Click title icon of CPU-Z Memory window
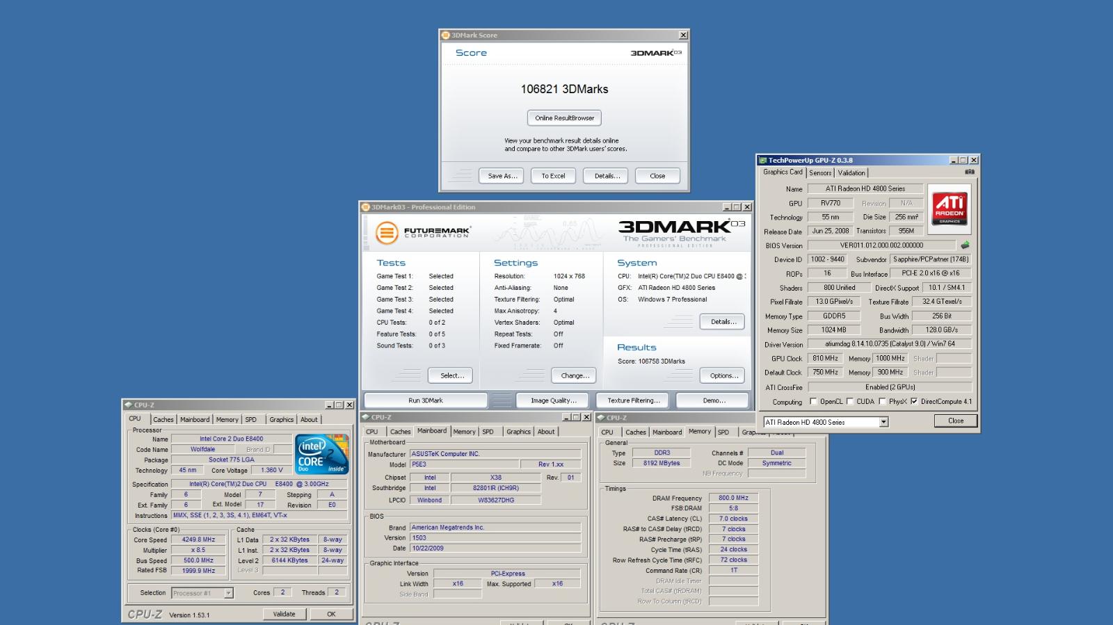The width and height of the screenshot is (1113, 625). 601,417
